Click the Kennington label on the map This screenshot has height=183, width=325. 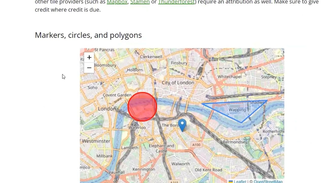(144, 169)
